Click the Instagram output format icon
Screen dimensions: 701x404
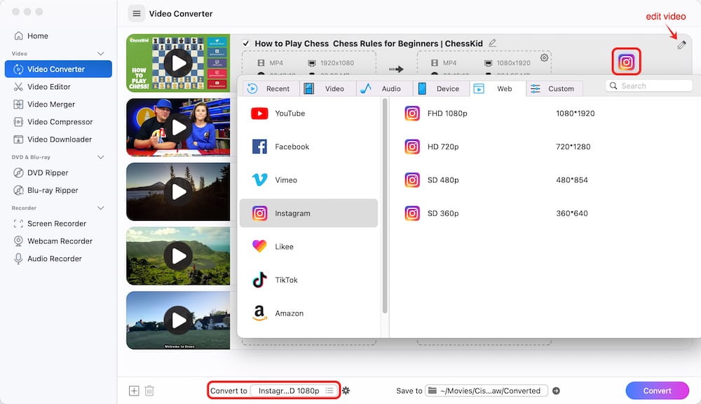tap(626, 61)
